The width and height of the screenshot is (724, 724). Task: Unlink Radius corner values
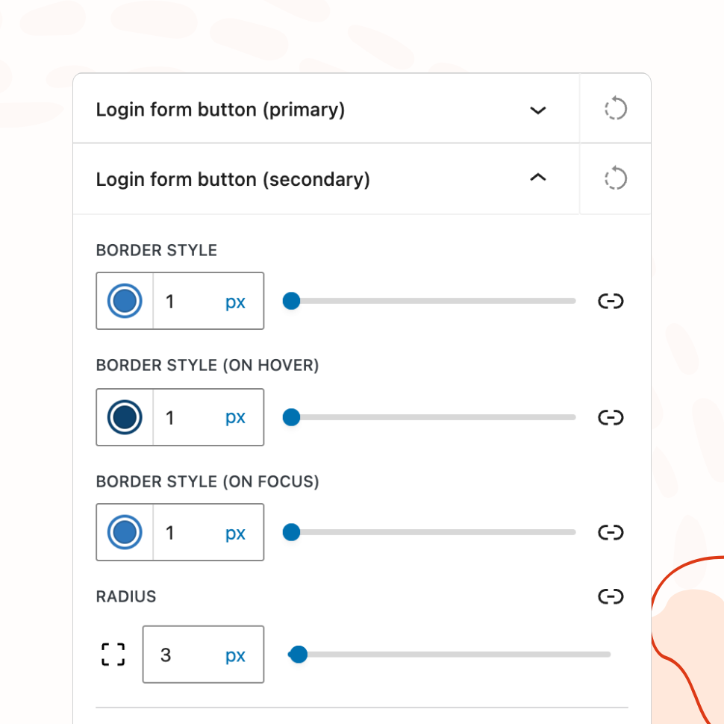(611, 596)
